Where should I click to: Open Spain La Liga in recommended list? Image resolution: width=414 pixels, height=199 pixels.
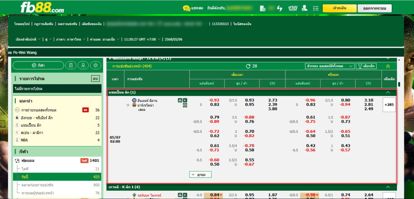point(57,133)
